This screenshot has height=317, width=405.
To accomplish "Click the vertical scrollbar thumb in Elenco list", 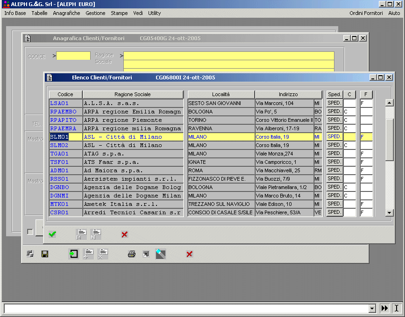I will (389, 140).
